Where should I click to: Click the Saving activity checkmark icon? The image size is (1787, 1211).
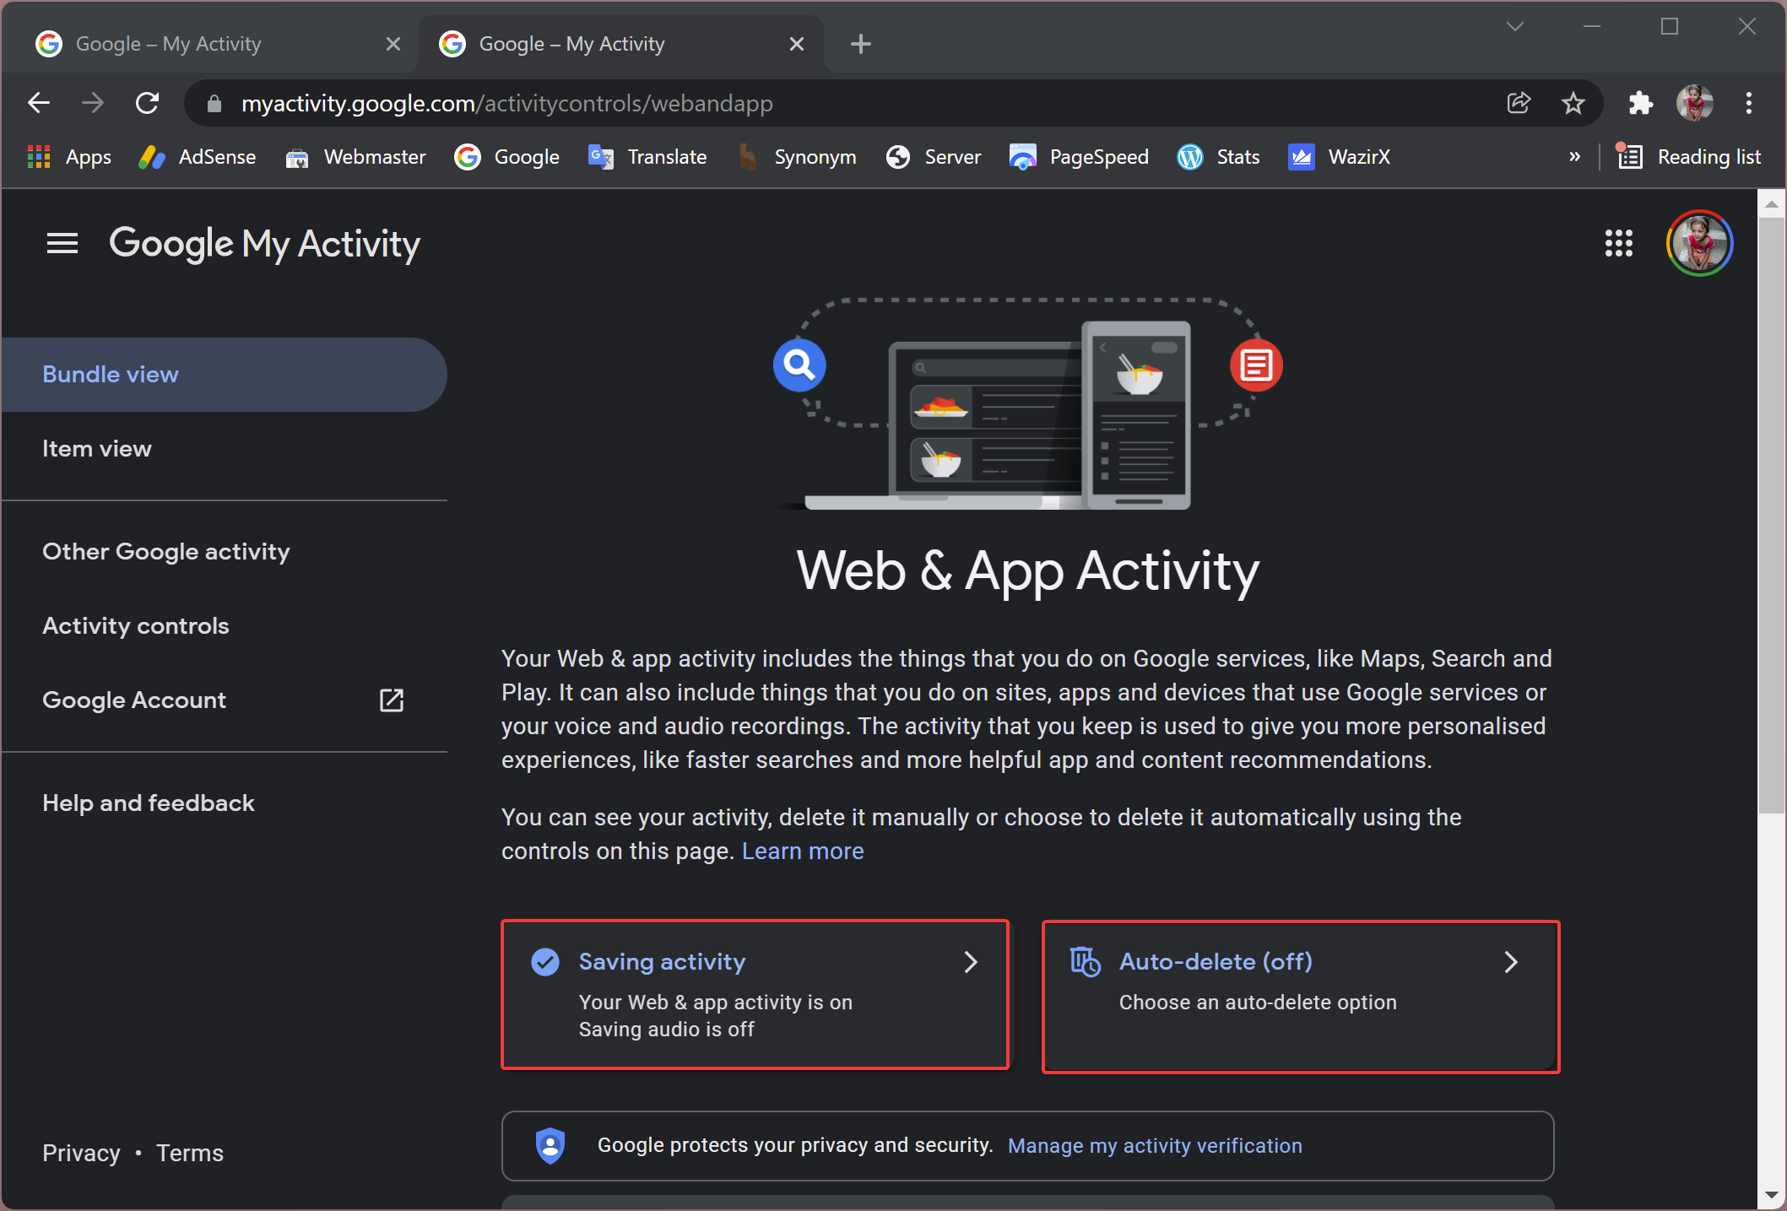pos(545,962)
